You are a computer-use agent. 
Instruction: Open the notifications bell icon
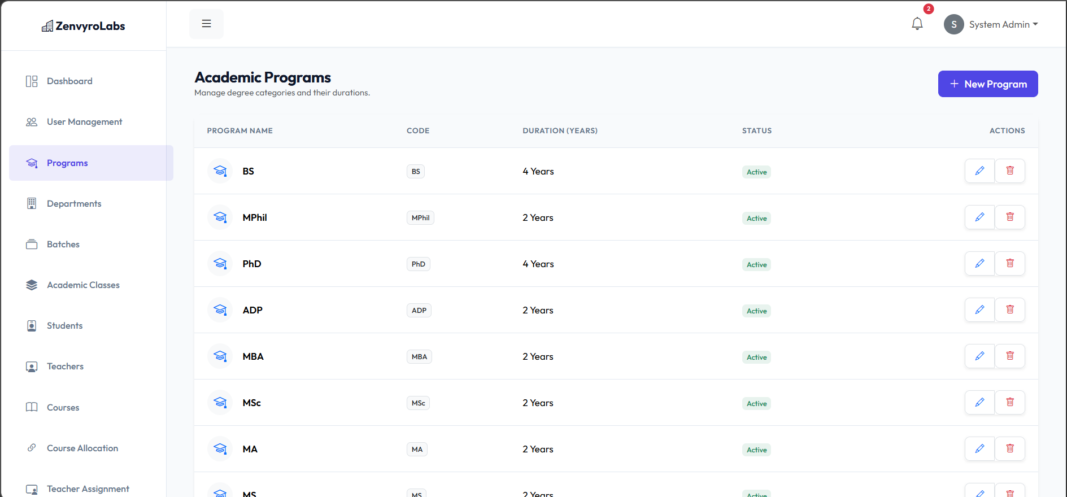coord(917,24)
